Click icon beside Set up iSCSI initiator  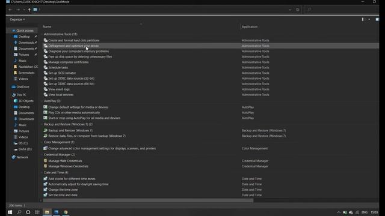click(x=46, y=73)
